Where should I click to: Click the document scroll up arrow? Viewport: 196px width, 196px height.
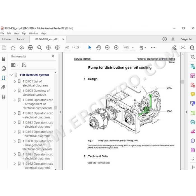pyautogui.click(x=183, y=54)
